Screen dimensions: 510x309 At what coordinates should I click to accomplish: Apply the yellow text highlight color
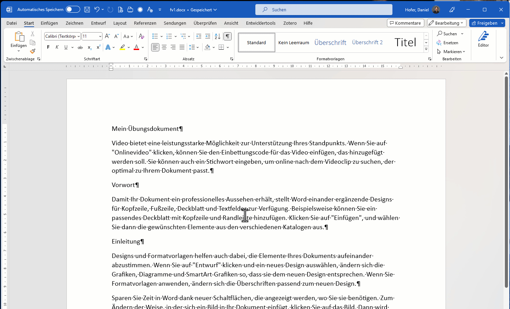click(x=122, y=47)
